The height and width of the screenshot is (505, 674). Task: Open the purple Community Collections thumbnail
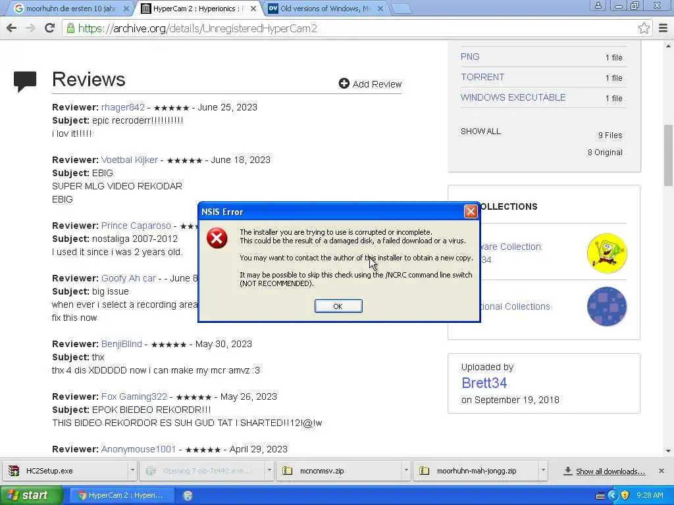click(x=607, y=306)
